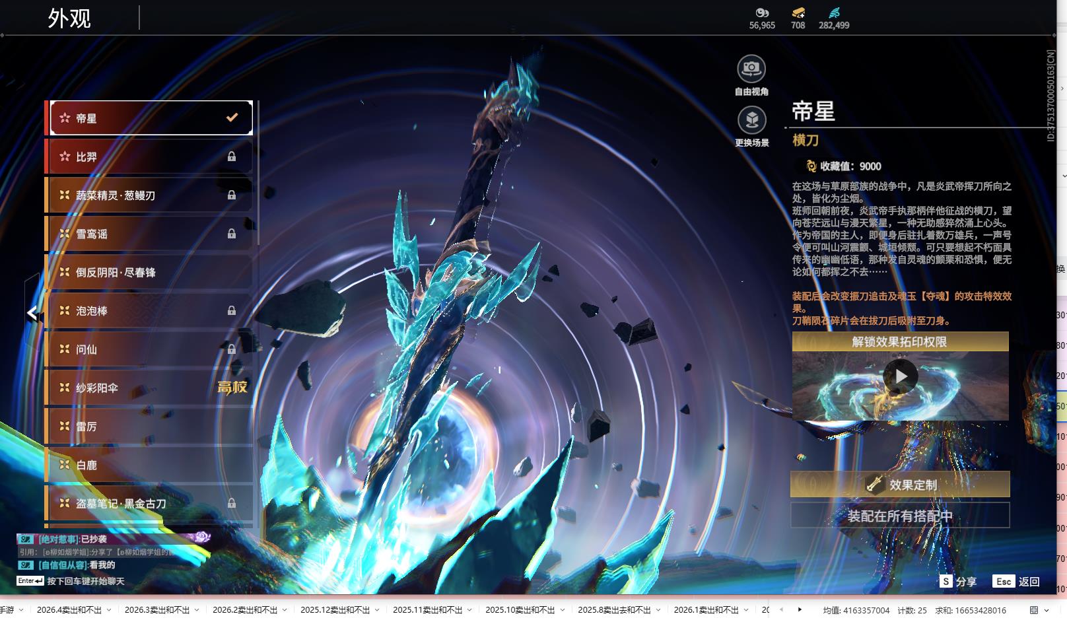The image size is (1067, 620).
Task: Click the lock icon on 雪鸾谣 skin
Action: point(232,234)
